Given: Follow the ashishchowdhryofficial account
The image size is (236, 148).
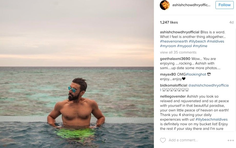Looking at the screenshot, I should tap(224, 5).
